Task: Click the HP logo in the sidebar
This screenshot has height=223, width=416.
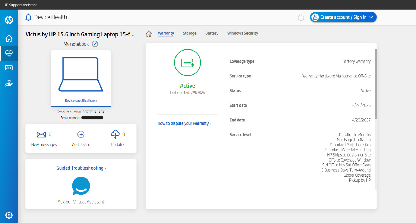Action: (9, 20)
